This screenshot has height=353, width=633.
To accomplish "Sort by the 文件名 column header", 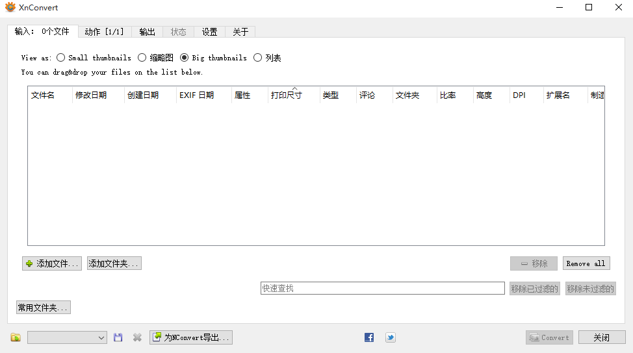I will (49, 95).
